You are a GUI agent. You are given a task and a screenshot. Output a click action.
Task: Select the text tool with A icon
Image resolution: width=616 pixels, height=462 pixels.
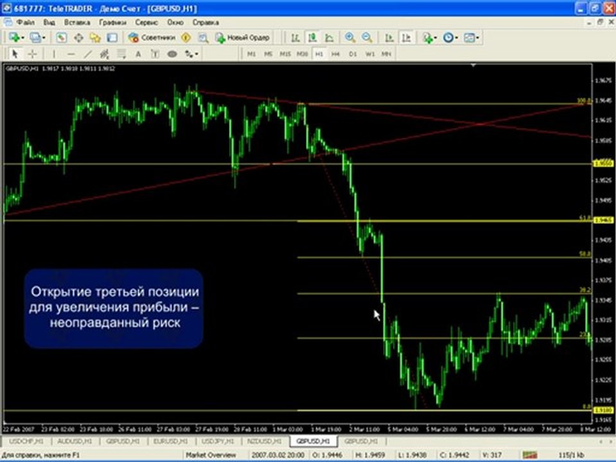(139, 54)
